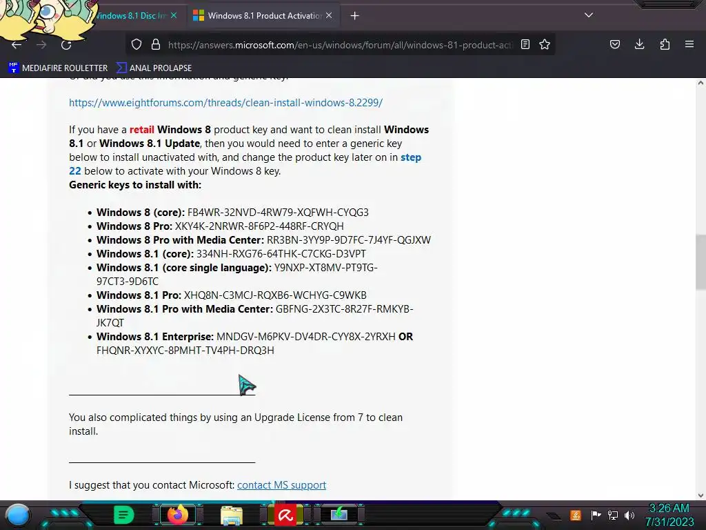Open the Downloads toolbar icon
This screenshot has width=706, height=530.
(639, 44)
